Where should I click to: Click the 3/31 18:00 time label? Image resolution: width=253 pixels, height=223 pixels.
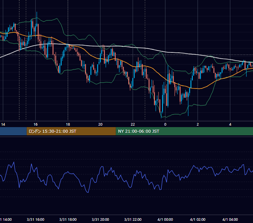(x=68, y=219)
